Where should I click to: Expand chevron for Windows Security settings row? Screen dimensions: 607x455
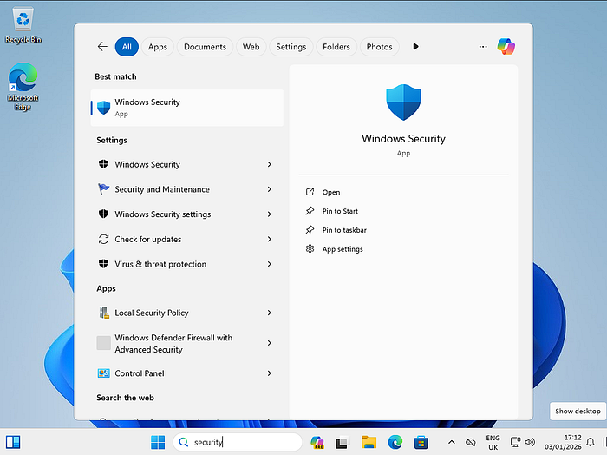click(270, 214)
